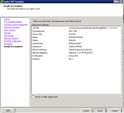Maximize the Deploy OVF Template window
Image resolution: width=124 pixels, height=113 pixels.
pos(118,2)
